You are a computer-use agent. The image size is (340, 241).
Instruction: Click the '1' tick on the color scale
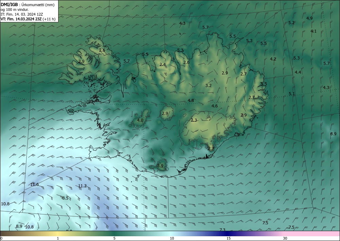pos(58,238)
